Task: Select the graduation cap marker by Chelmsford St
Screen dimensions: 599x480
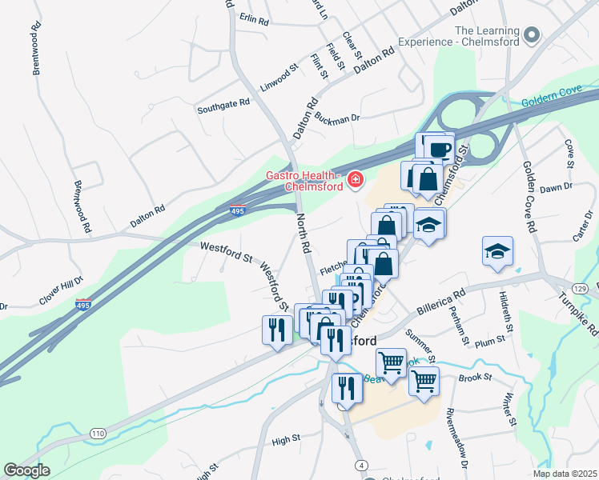Action: [x=428, y=225]
